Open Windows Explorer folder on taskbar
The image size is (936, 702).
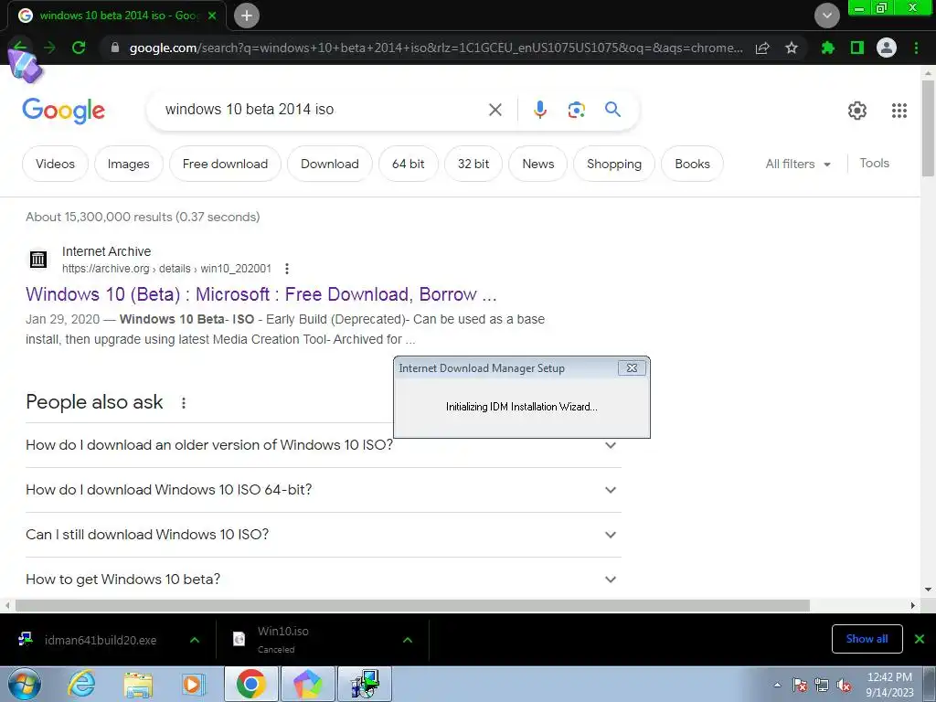click(138, 684)
